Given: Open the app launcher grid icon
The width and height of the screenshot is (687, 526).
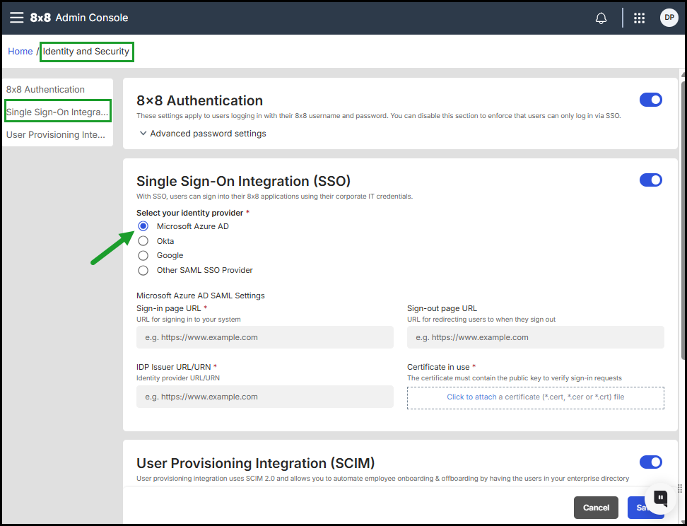Looking at the screenshot, I should (639, 18).
